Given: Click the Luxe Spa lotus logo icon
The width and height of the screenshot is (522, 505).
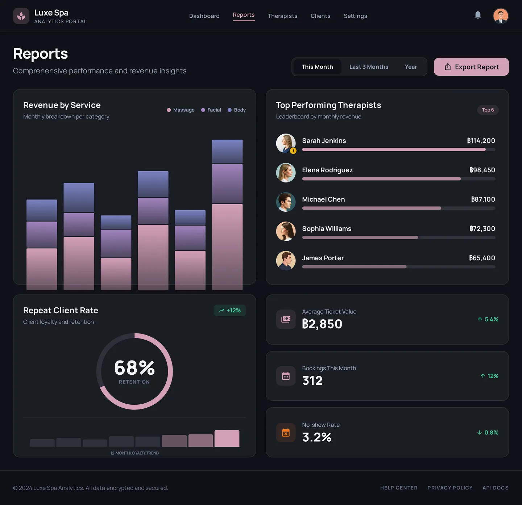Looking at the screenshot, I should [x=21, y=16].
